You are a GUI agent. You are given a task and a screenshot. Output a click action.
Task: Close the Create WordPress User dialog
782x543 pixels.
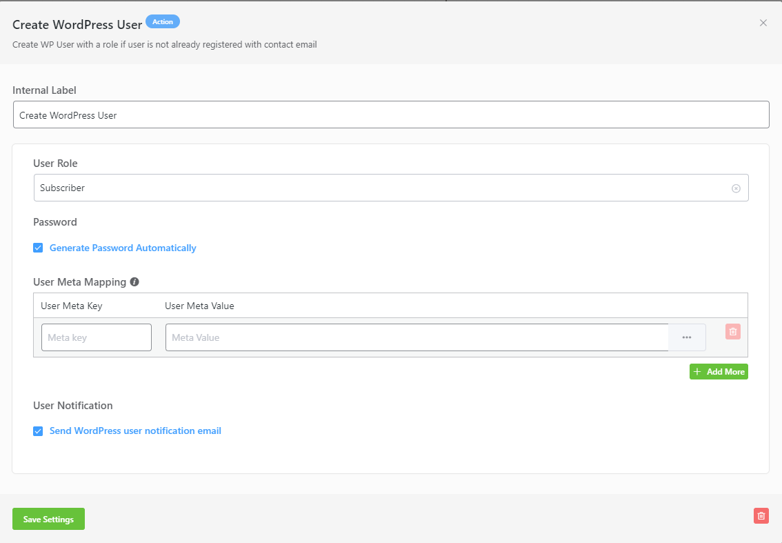(x=763, y=23)
